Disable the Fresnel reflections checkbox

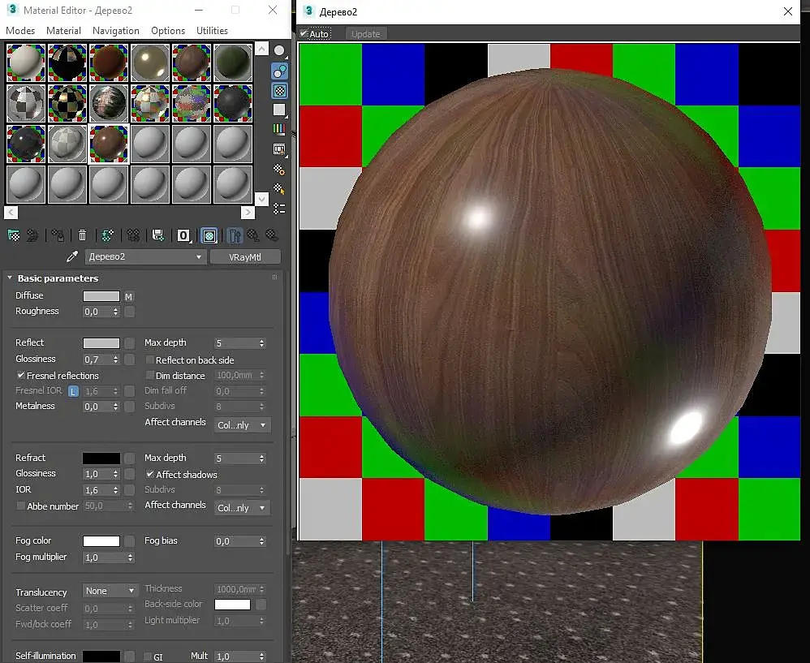tap(21, 376)
